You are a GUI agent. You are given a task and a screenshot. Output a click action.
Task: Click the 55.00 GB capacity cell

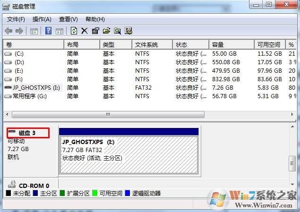(x=224, y=54)
